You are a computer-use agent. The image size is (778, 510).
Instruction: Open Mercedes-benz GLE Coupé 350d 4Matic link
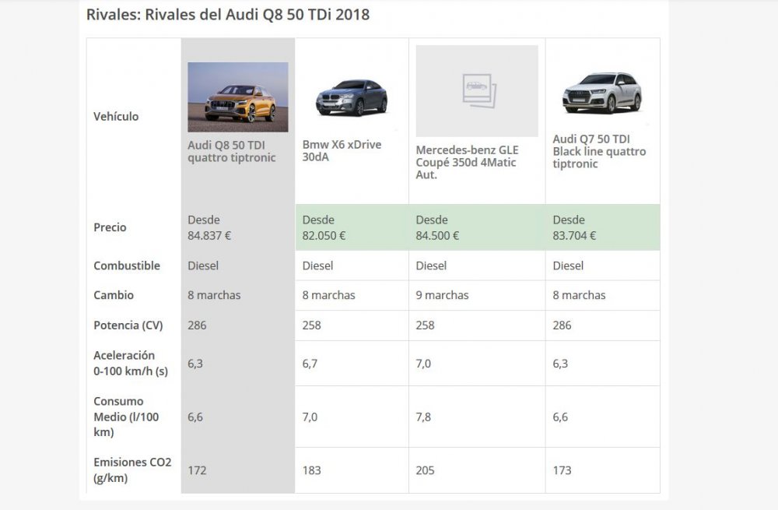(467, 163)
